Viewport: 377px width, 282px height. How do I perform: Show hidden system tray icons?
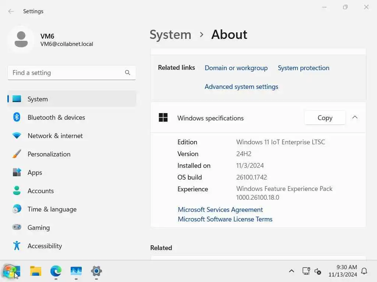point(292,271)
